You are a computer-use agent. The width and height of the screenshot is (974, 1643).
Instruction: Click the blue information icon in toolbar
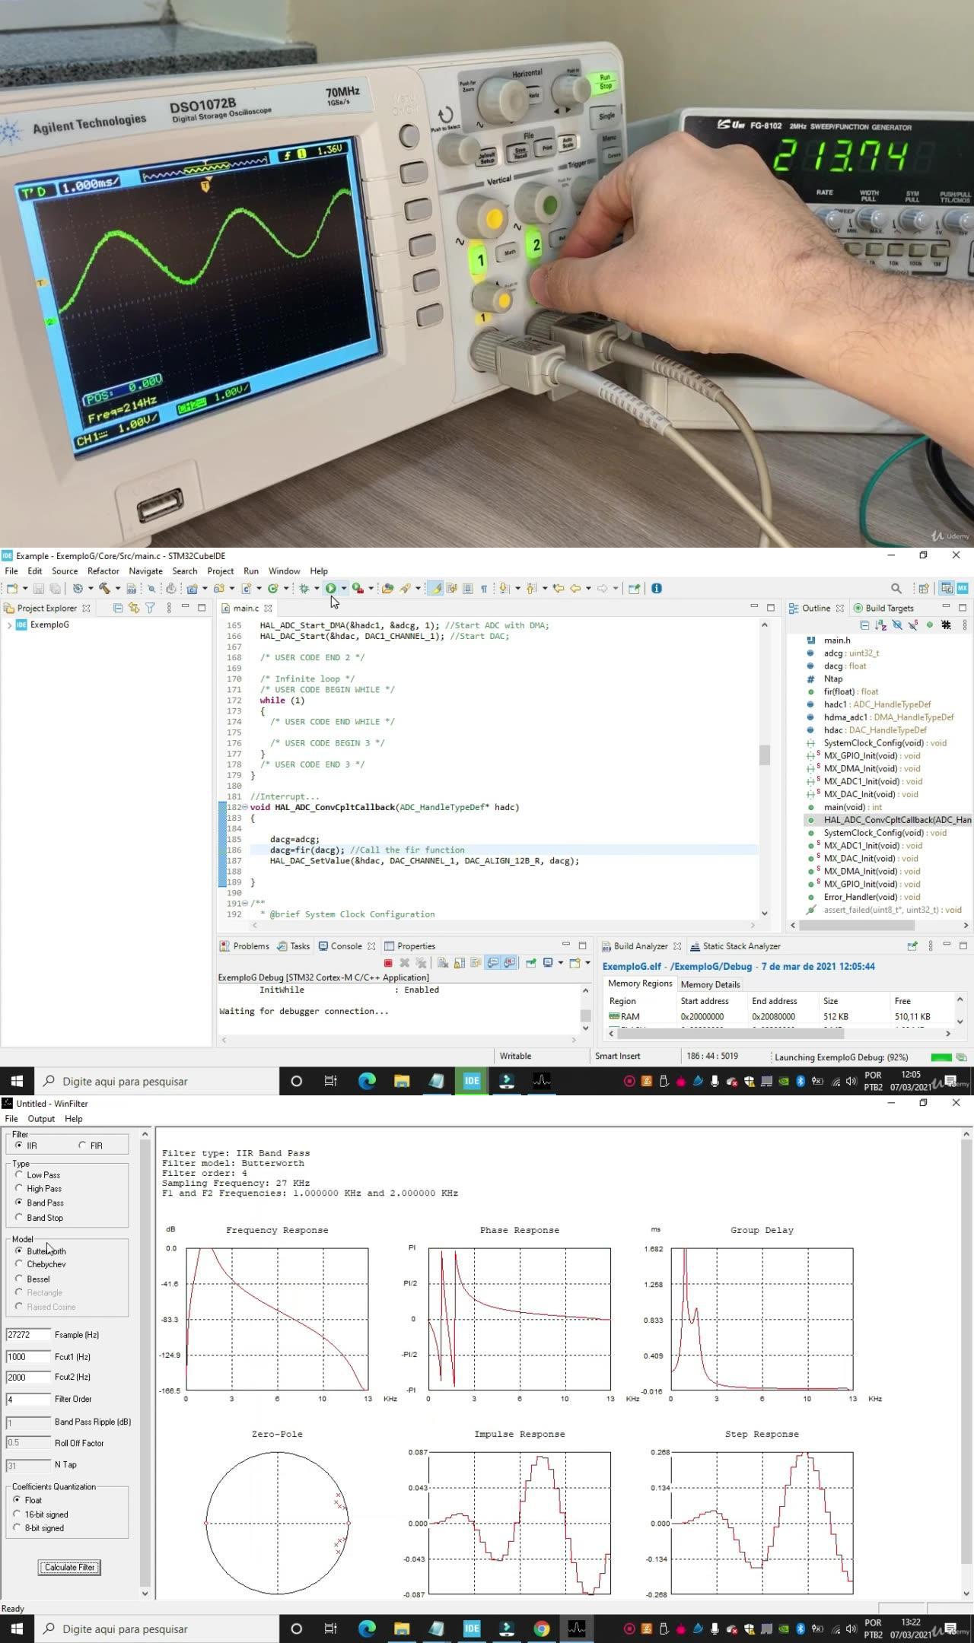click(656, 588)
